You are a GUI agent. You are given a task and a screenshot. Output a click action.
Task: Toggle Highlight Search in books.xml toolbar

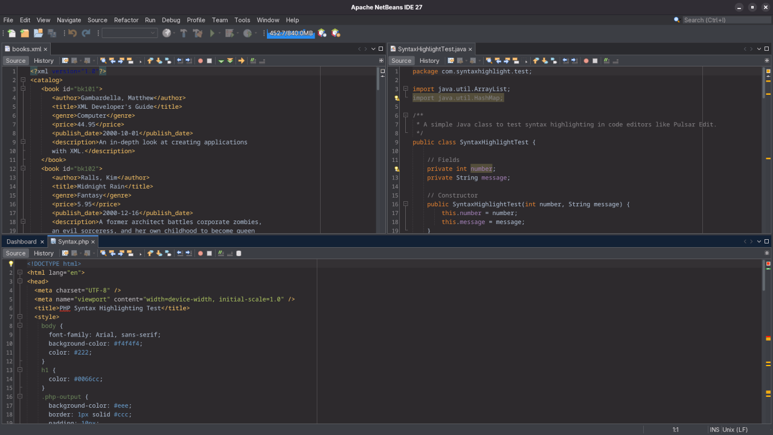click(x=130, y=60)
